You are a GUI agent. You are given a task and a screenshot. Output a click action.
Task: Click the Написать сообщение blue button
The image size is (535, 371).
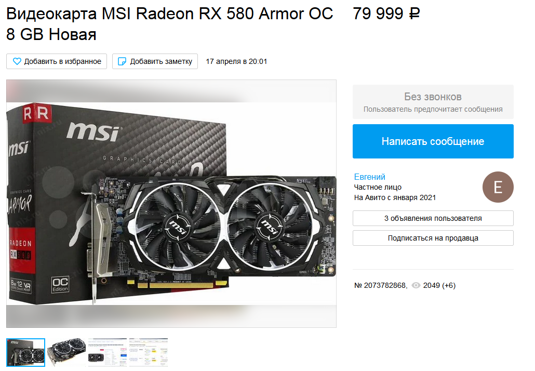pyautogui.click(x=433, y=141)
